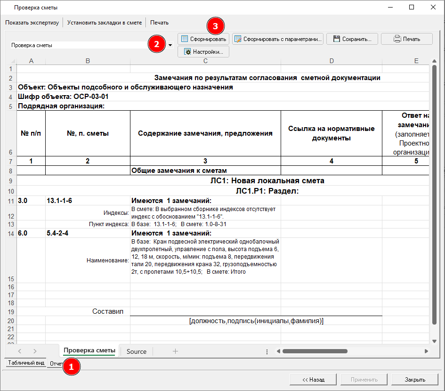Click previous sheet navigation arrow

click(20, 351)
